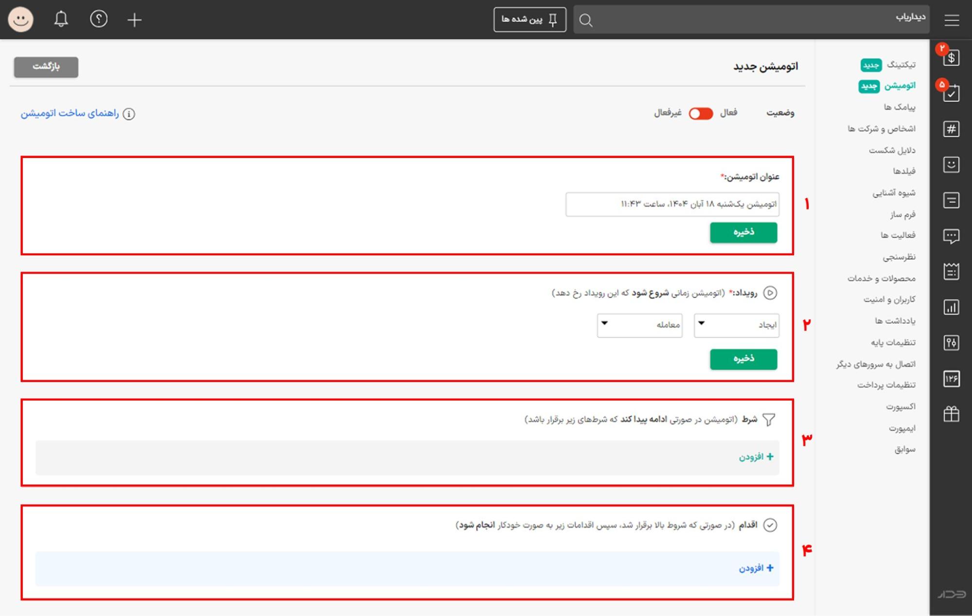
Task: Click the plus add icon in top bar
Action: [x=134, y=20]
